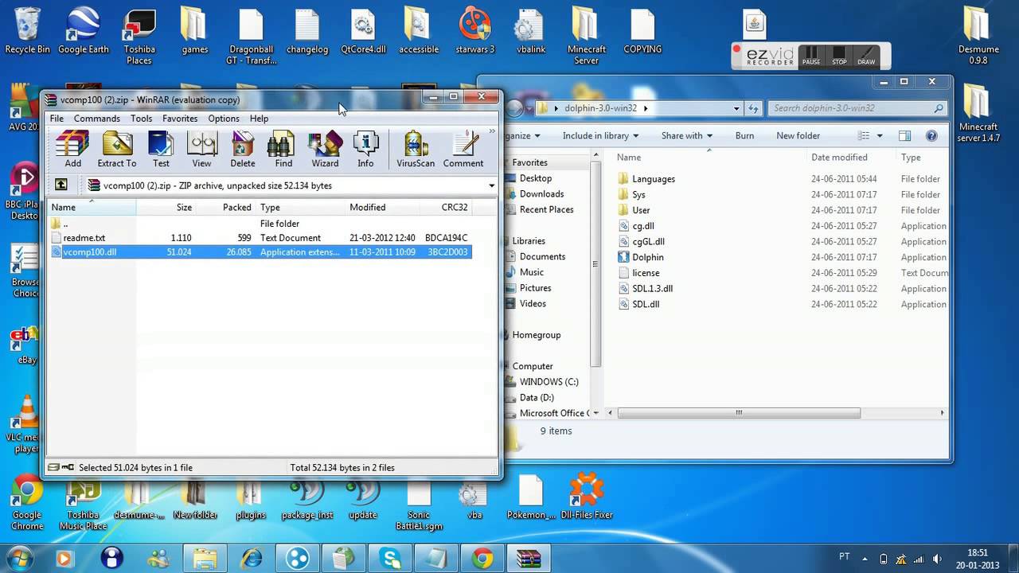Open Internet Explorer from the taskbar
This screenshot has height=573, width=1019.
tap(252, 558)
